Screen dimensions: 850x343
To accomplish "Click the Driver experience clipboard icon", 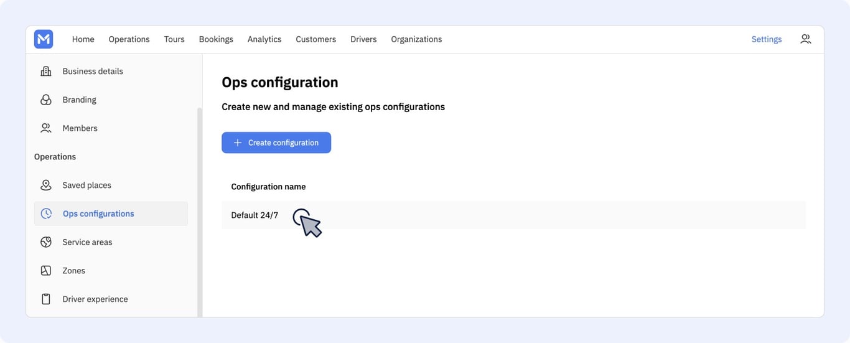I will pyautogui.click(x=46, y=299).
